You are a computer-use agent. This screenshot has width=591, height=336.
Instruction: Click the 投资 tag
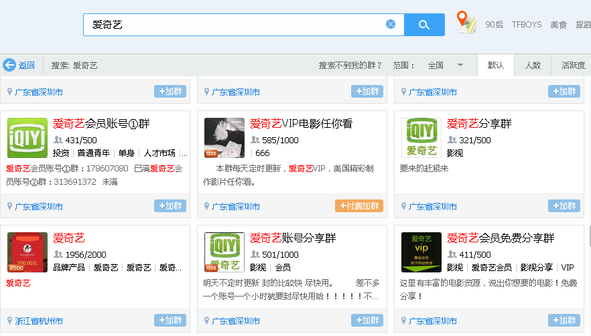click(61, 153)
